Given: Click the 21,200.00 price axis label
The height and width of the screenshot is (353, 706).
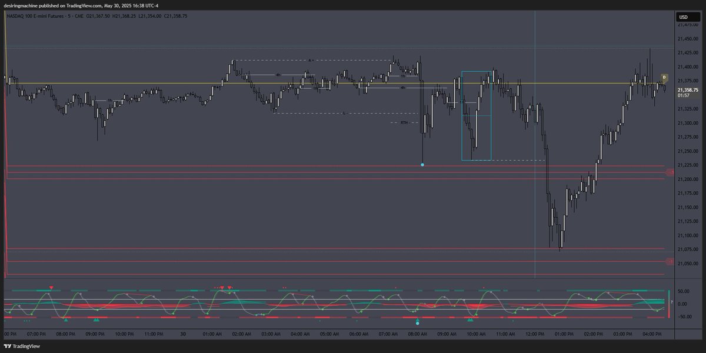Looking at the screenshot, I should coord(689,179).
